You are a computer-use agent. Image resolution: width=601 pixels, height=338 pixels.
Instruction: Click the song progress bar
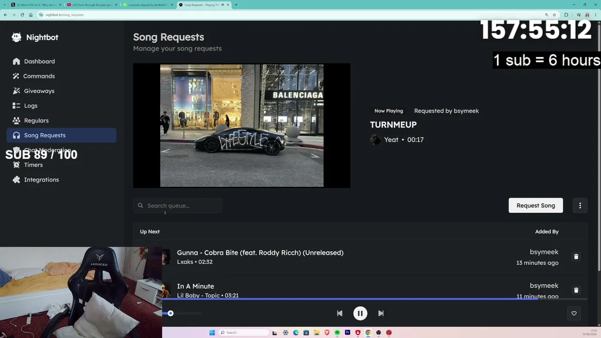coord(375,299)
